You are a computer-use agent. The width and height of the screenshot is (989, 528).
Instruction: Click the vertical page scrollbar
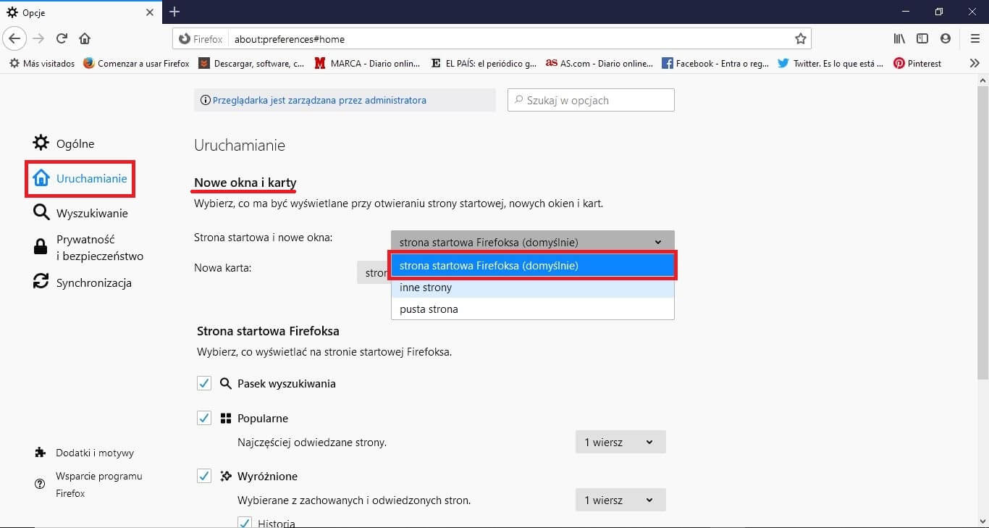(982, 232)
